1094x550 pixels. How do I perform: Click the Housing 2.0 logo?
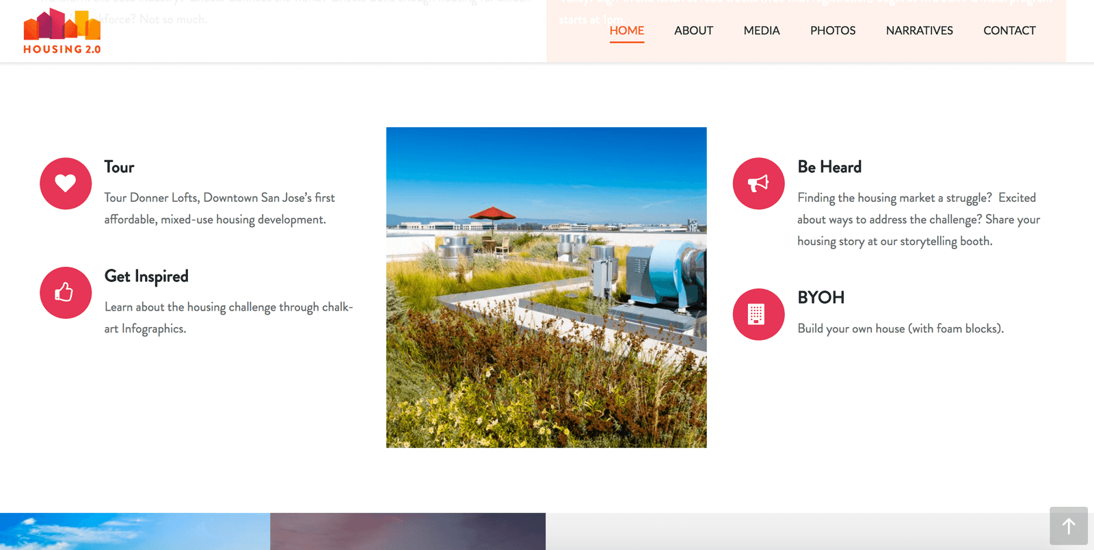pos(62,32)
